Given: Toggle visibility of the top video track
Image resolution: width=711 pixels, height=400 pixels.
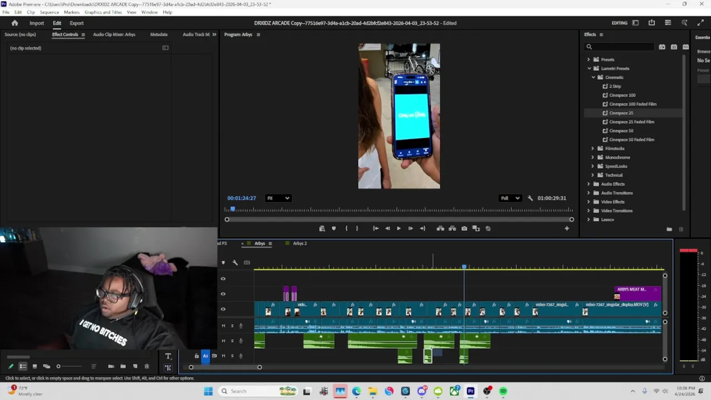Looking at the screenshot, I should (x=223, y=279).
